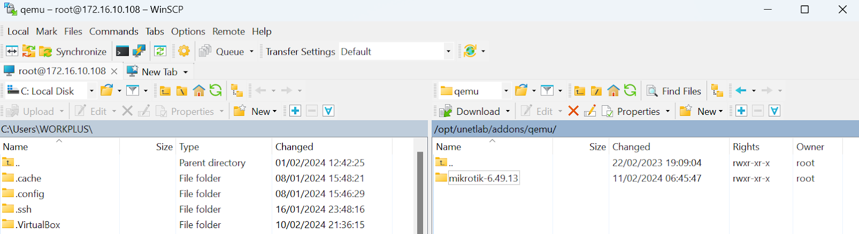Toggle the remote directory tree icon
This screenshot has height=234, width=859.
pos(717,91)
